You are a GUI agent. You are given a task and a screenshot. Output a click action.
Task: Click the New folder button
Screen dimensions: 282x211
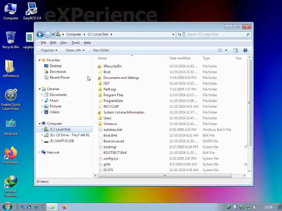[x=101, y=50]
